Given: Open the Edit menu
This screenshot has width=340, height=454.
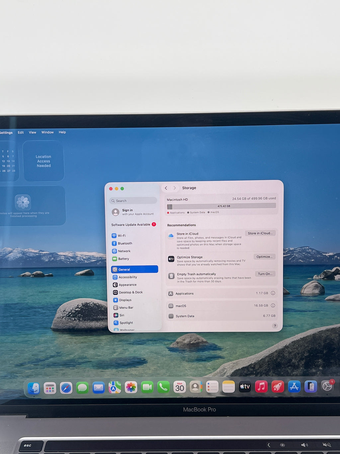Looking at the screenshot, I should pyautogui.click(x=21, y=132).
